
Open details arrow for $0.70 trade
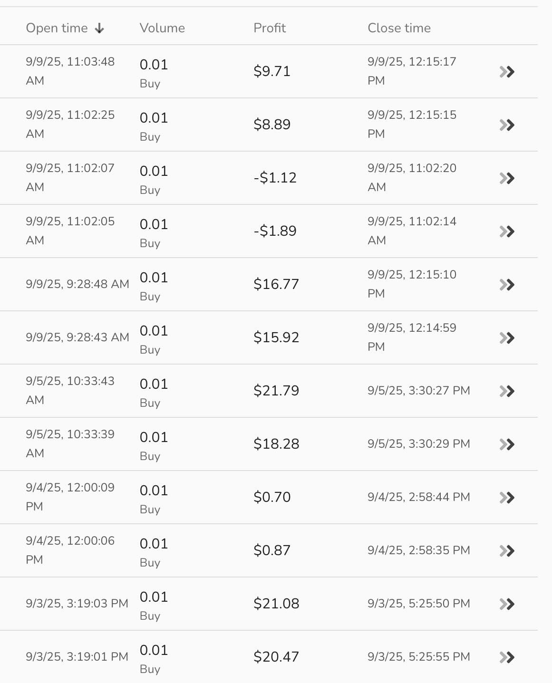(x=507, y=498)
